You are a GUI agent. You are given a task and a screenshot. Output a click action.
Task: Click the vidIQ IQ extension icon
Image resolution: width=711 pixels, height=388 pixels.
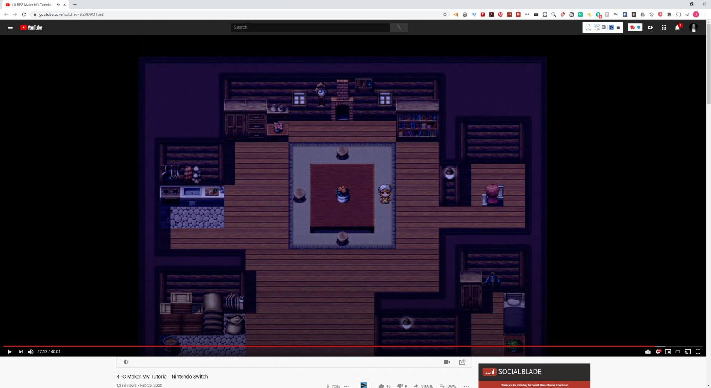pyautogui.click(x=474, y=15)
